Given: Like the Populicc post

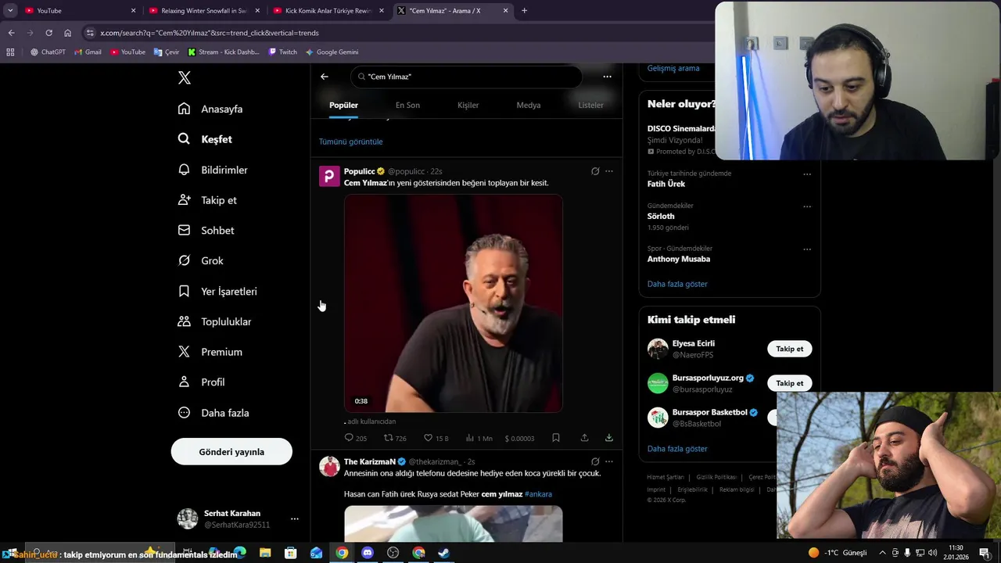Looking at the screenshot, I should (436, 438).
